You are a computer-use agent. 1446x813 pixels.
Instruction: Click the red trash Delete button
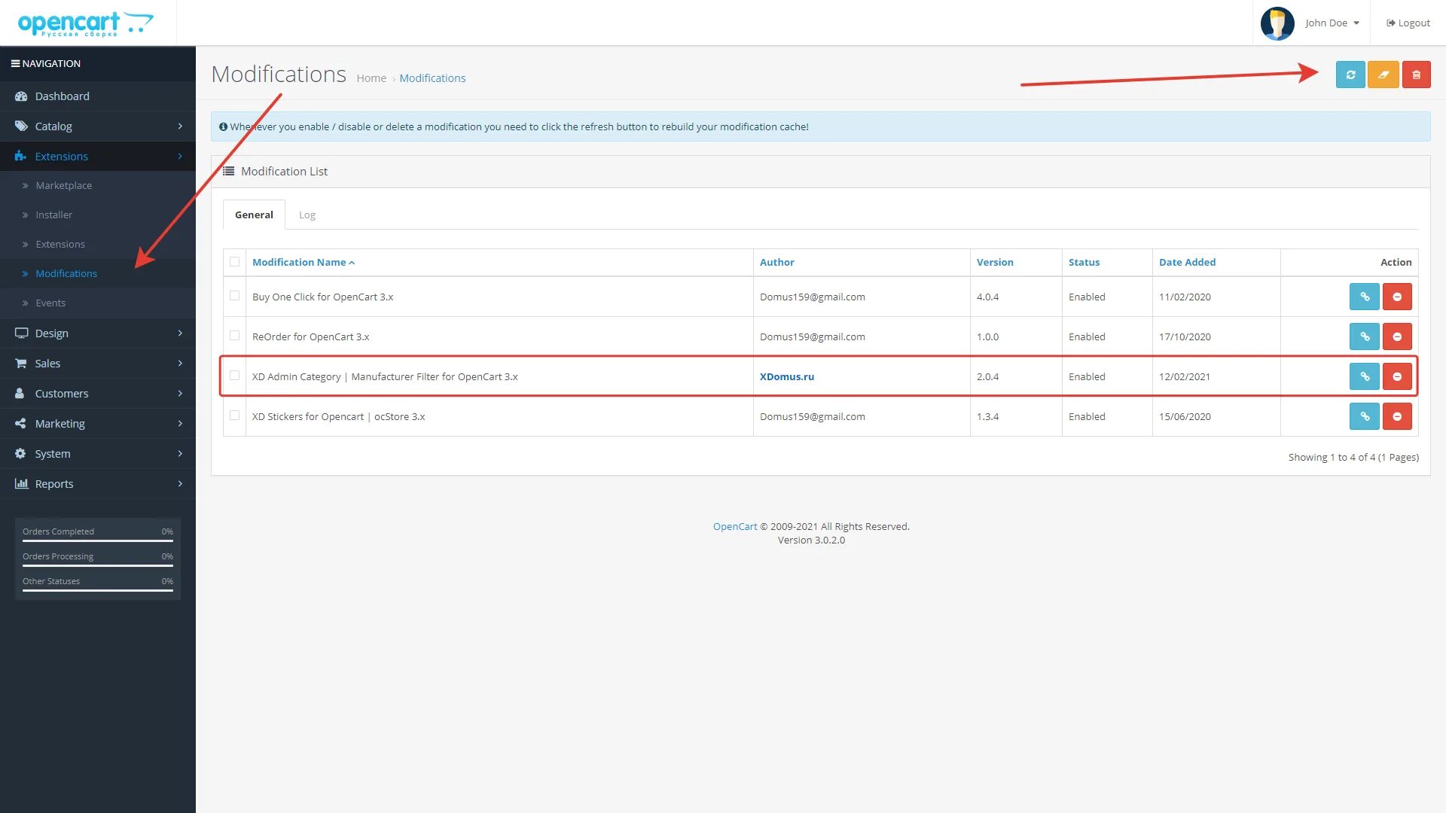click(1416, 75)
